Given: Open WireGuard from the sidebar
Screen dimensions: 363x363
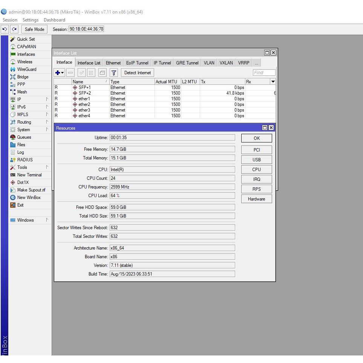Looking at the screenshot, I should pos(26,69).
